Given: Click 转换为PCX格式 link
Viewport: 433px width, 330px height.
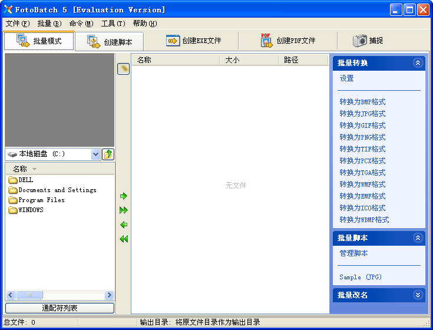Looking at the screenshot, I should [362, 161].
